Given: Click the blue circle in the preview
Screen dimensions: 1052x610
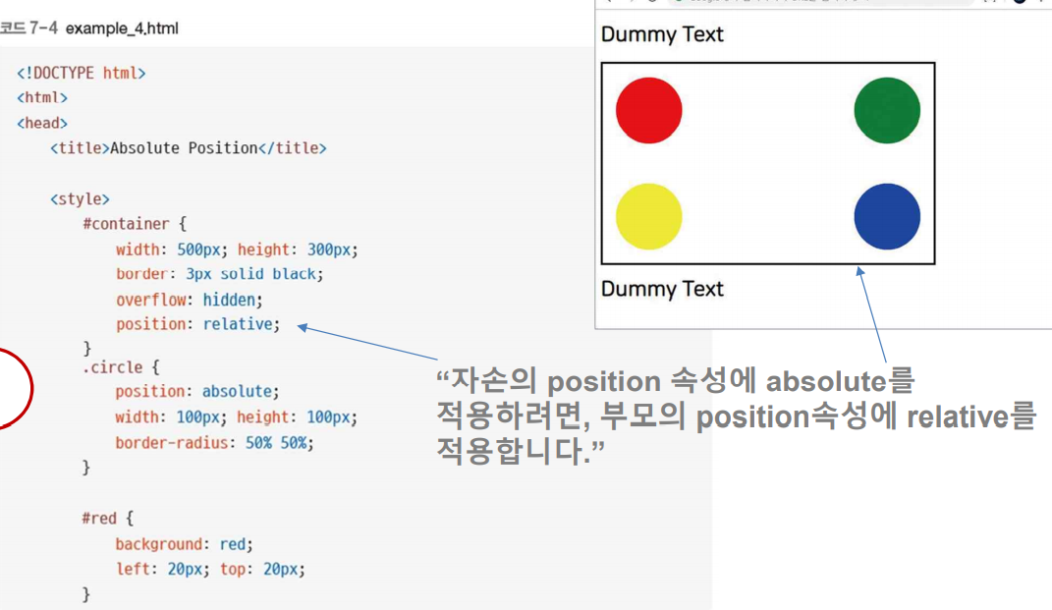Looking at the screenshot, I should (887, 216).
